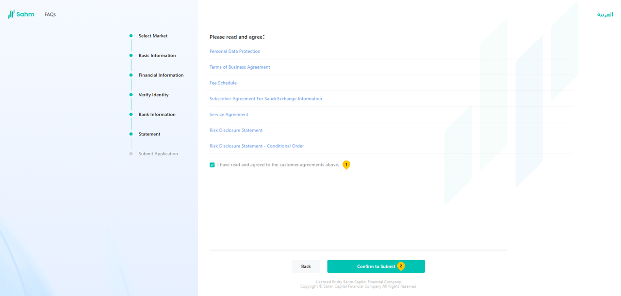621x296 pixels.
Task: Select the Financial Information step
Action: pos(161,75)
